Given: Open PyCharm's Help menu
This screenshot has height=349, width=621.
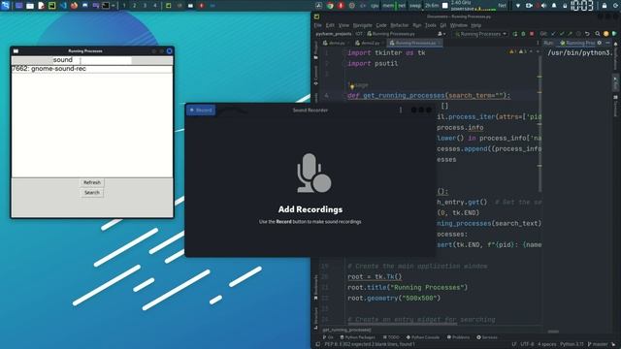Looking at the screenshot, I should (475, 25).
